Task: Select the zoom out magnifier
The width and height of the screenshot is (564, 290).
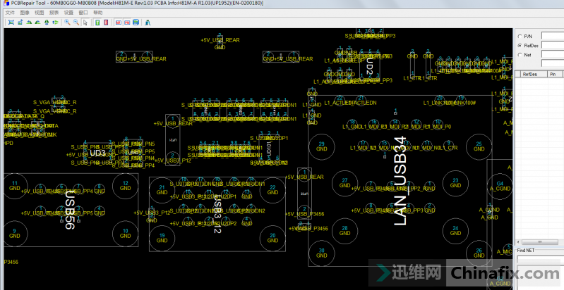Action: pyautogui.click(x=76, y=23)
